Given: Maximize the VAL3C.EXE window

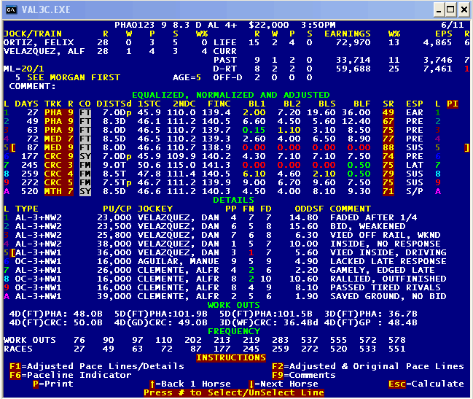Looking at the screenshot, I should (x=450, y=10).
